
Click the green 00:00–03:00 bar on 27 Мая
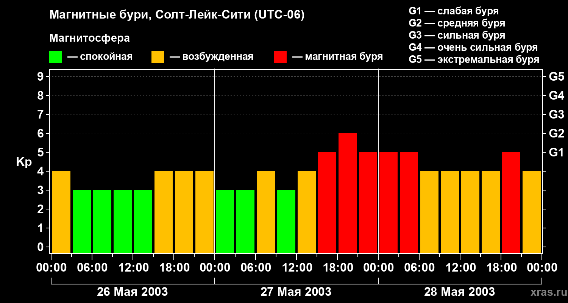tap(225, 222)
